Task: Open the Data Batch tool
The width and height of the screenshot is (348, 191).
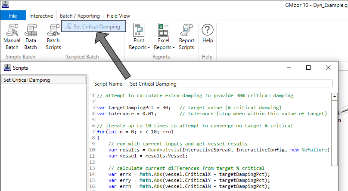Action: [31, 37]
